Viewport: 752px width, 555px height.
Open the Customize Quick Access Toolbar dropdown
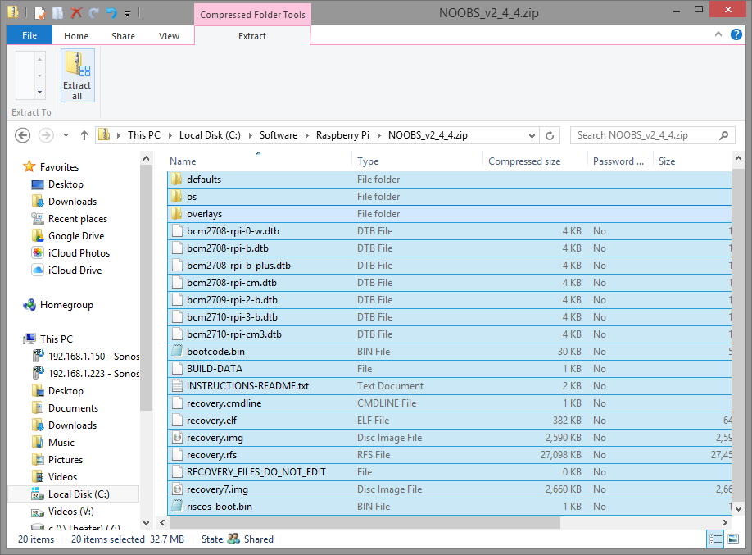[x=128, y=13]
